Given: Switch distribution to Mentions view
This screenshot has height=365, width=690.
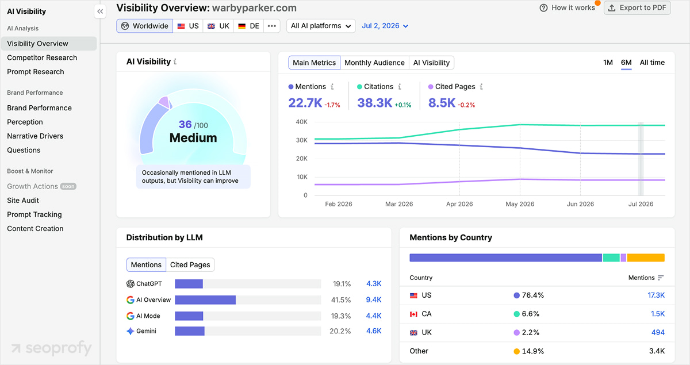Looking at the screenshot, I should 146,265.
